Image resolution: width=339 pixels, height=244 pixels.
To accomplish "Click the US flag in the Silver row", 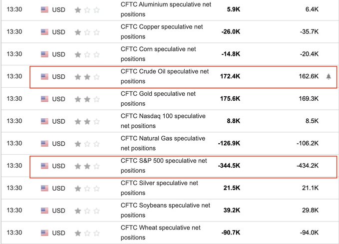I will 44,188.
